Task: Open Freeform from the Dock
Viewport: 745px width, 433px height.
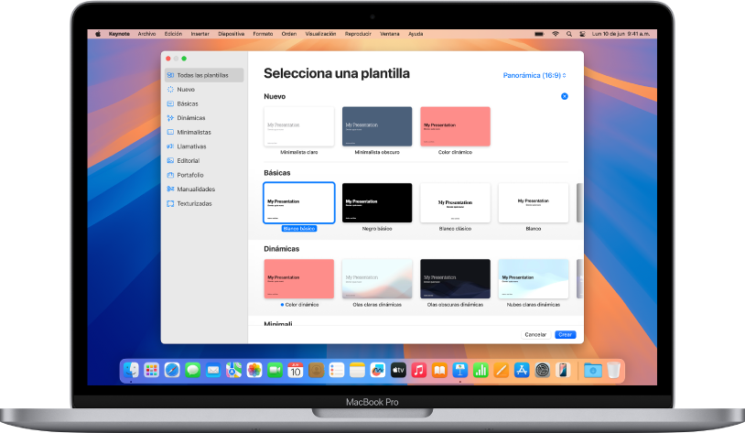Action: click(x=378, y=370)
